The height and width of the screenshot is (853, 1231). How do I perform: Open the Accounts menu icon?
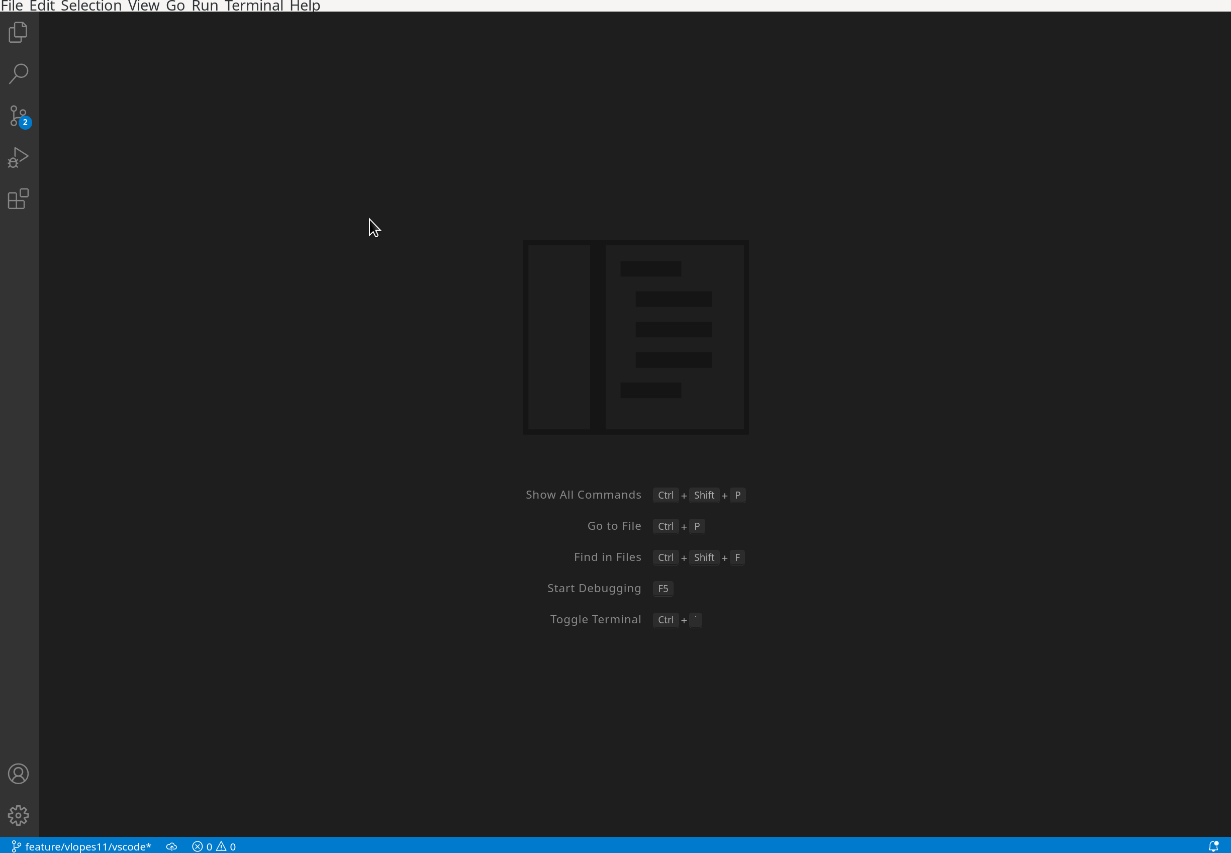(18, 774)
